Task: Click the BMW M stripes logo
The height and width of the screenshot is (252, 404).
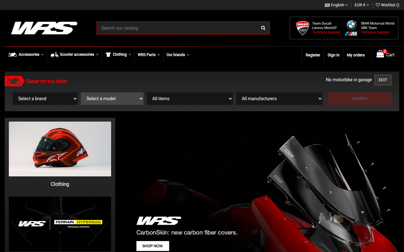Action: 351,34
